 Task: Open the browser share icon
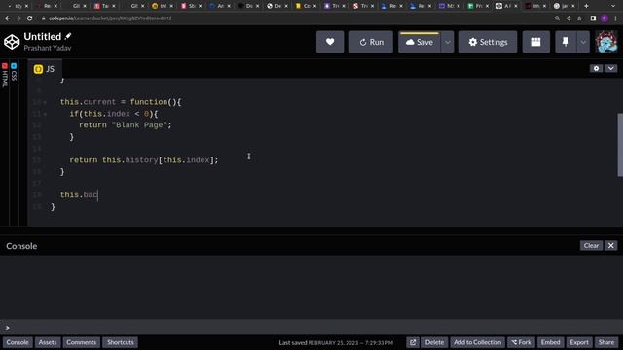[x=568, y=18]
